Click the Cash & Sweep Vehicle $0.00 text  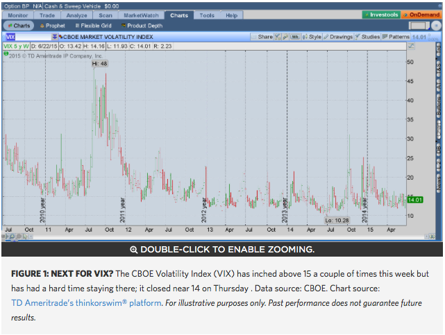point(82,6)
